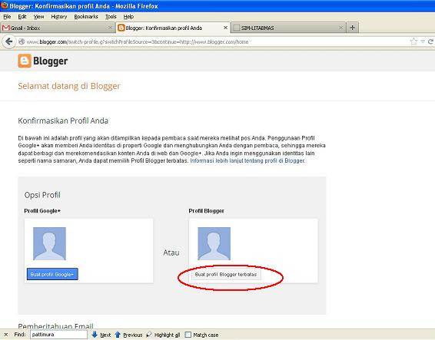435x340 pixels.
Task: Open the Tools menu
Action: (x=111, y=17)
